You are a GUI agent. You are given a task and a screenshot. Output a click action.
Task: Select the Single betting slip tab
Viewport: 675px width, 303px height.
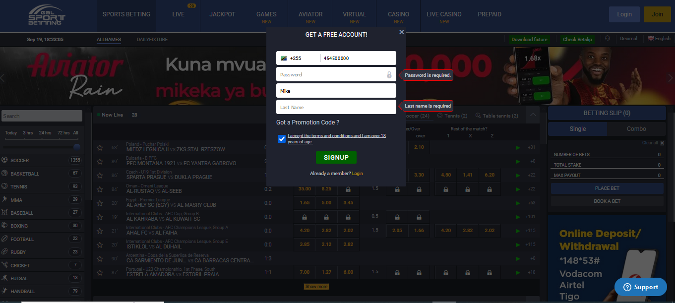[x=578, y=129]
